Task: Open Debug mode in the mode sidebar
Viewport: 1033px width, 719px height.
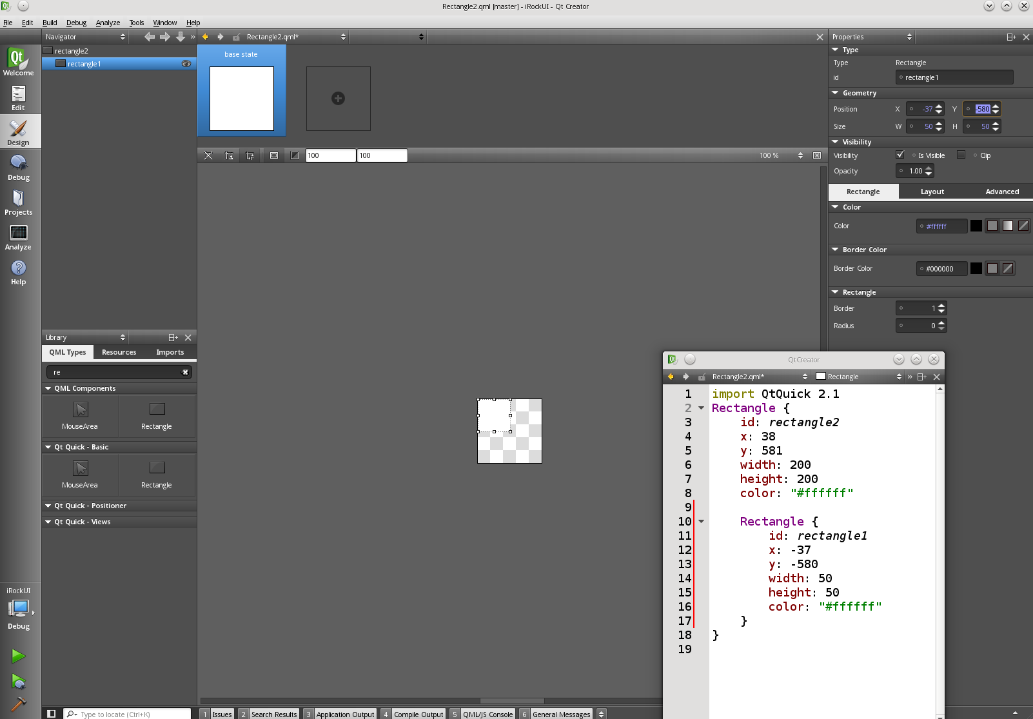Action: click(x=18, y=167)
